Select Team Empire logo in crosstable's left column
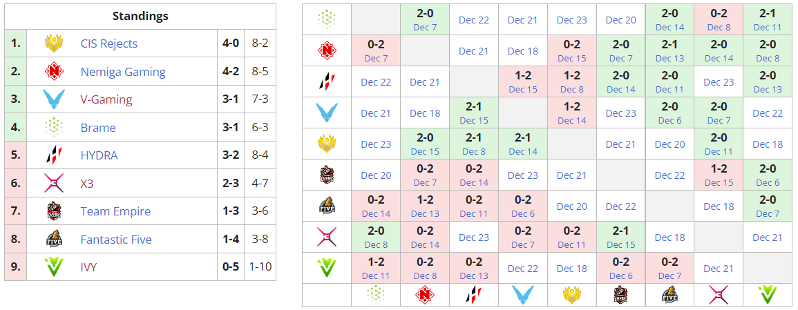The width and height of the screenshot is (798, 310). coord(327,175)
